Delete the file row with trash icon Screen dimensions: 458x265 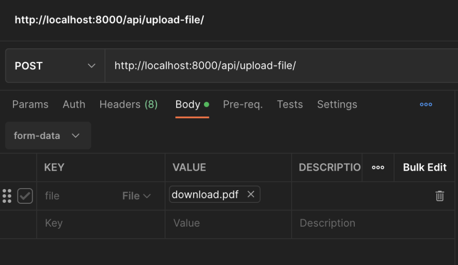pos(440,196)
